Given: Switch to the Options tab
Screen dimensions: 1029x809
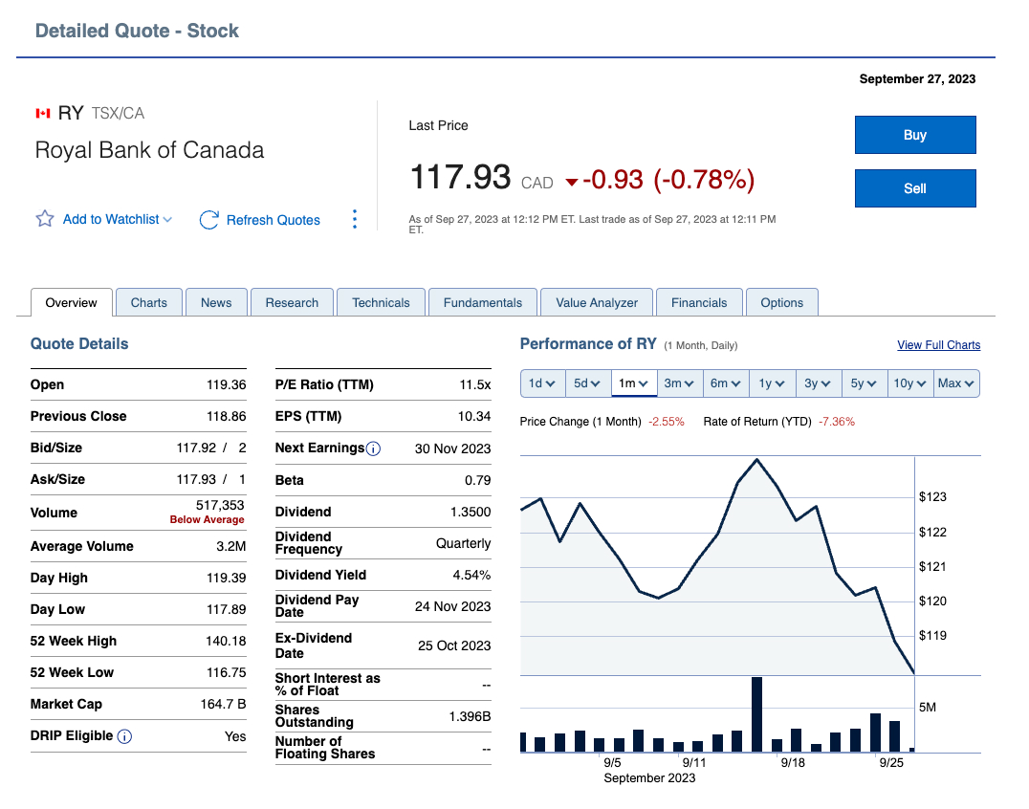Looking at the screenshot, I should 781,302.
